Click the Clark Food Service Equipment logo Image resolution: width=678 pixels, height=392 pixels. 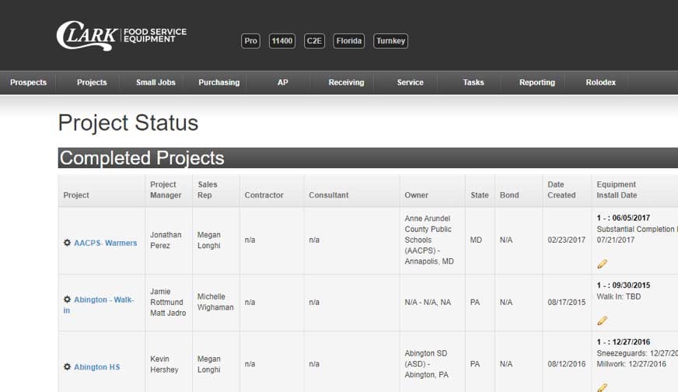[x=121, y=35]
